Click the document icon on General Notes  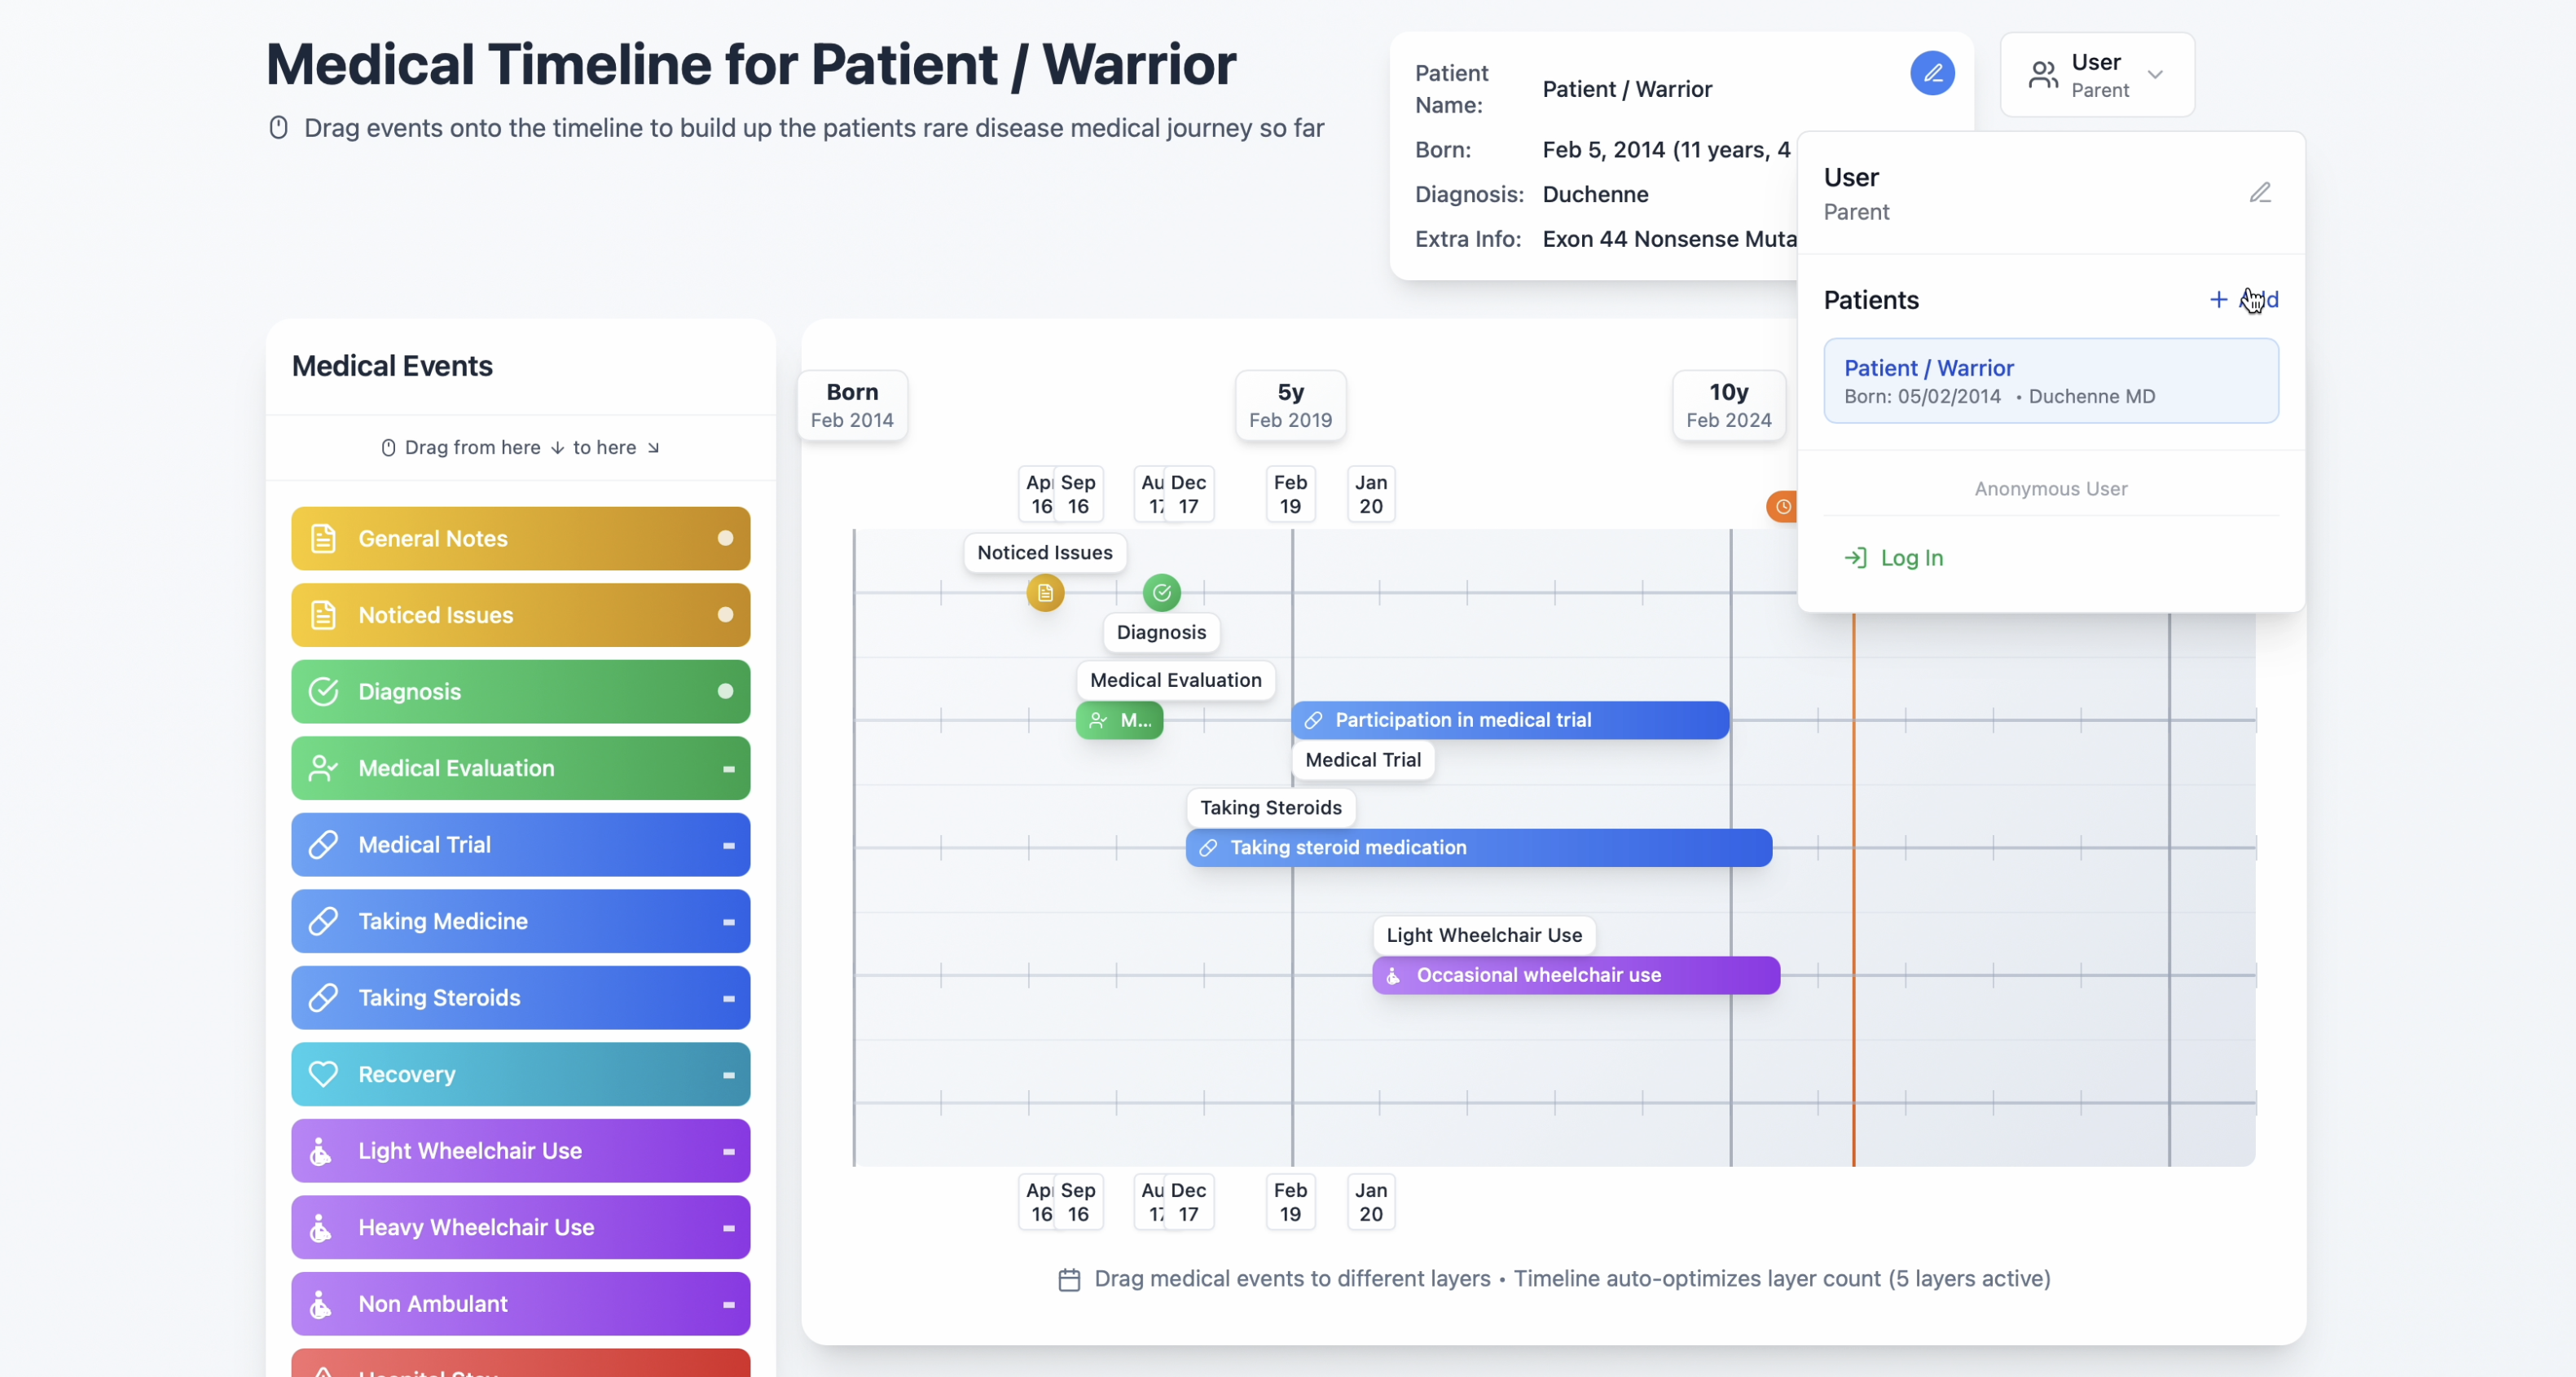point(323,539)
